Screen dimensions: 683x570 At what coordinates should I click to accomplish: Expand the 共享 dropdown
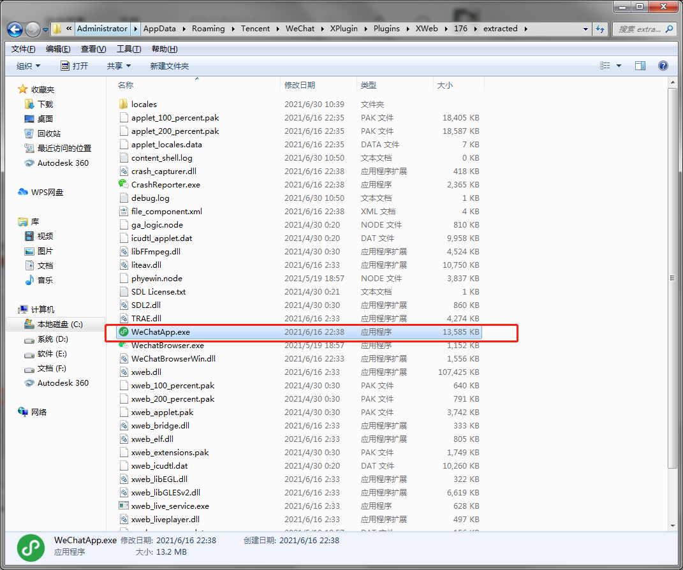(119, 66)
